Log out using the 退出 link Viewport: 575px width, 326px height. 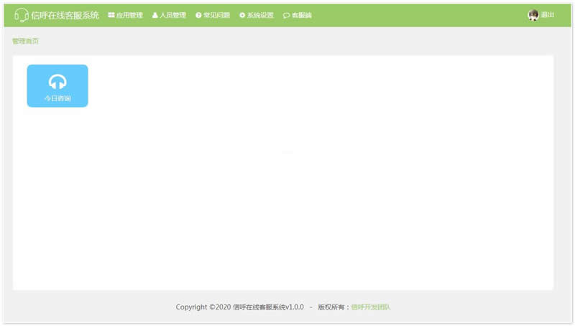pos(548,15)
